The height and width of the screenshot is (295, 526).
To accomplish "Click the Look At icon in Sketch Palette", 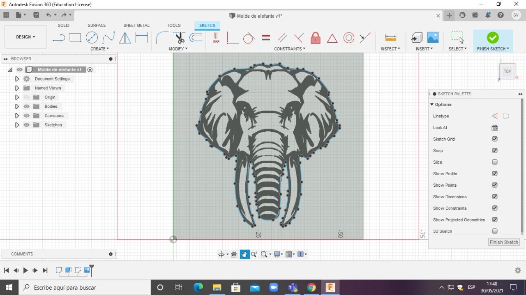I will pos(495,128).
